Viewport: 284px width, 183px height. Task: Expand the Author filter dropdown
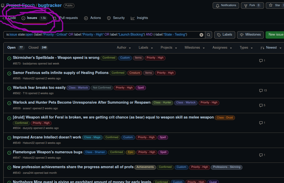tap(124, 48)
